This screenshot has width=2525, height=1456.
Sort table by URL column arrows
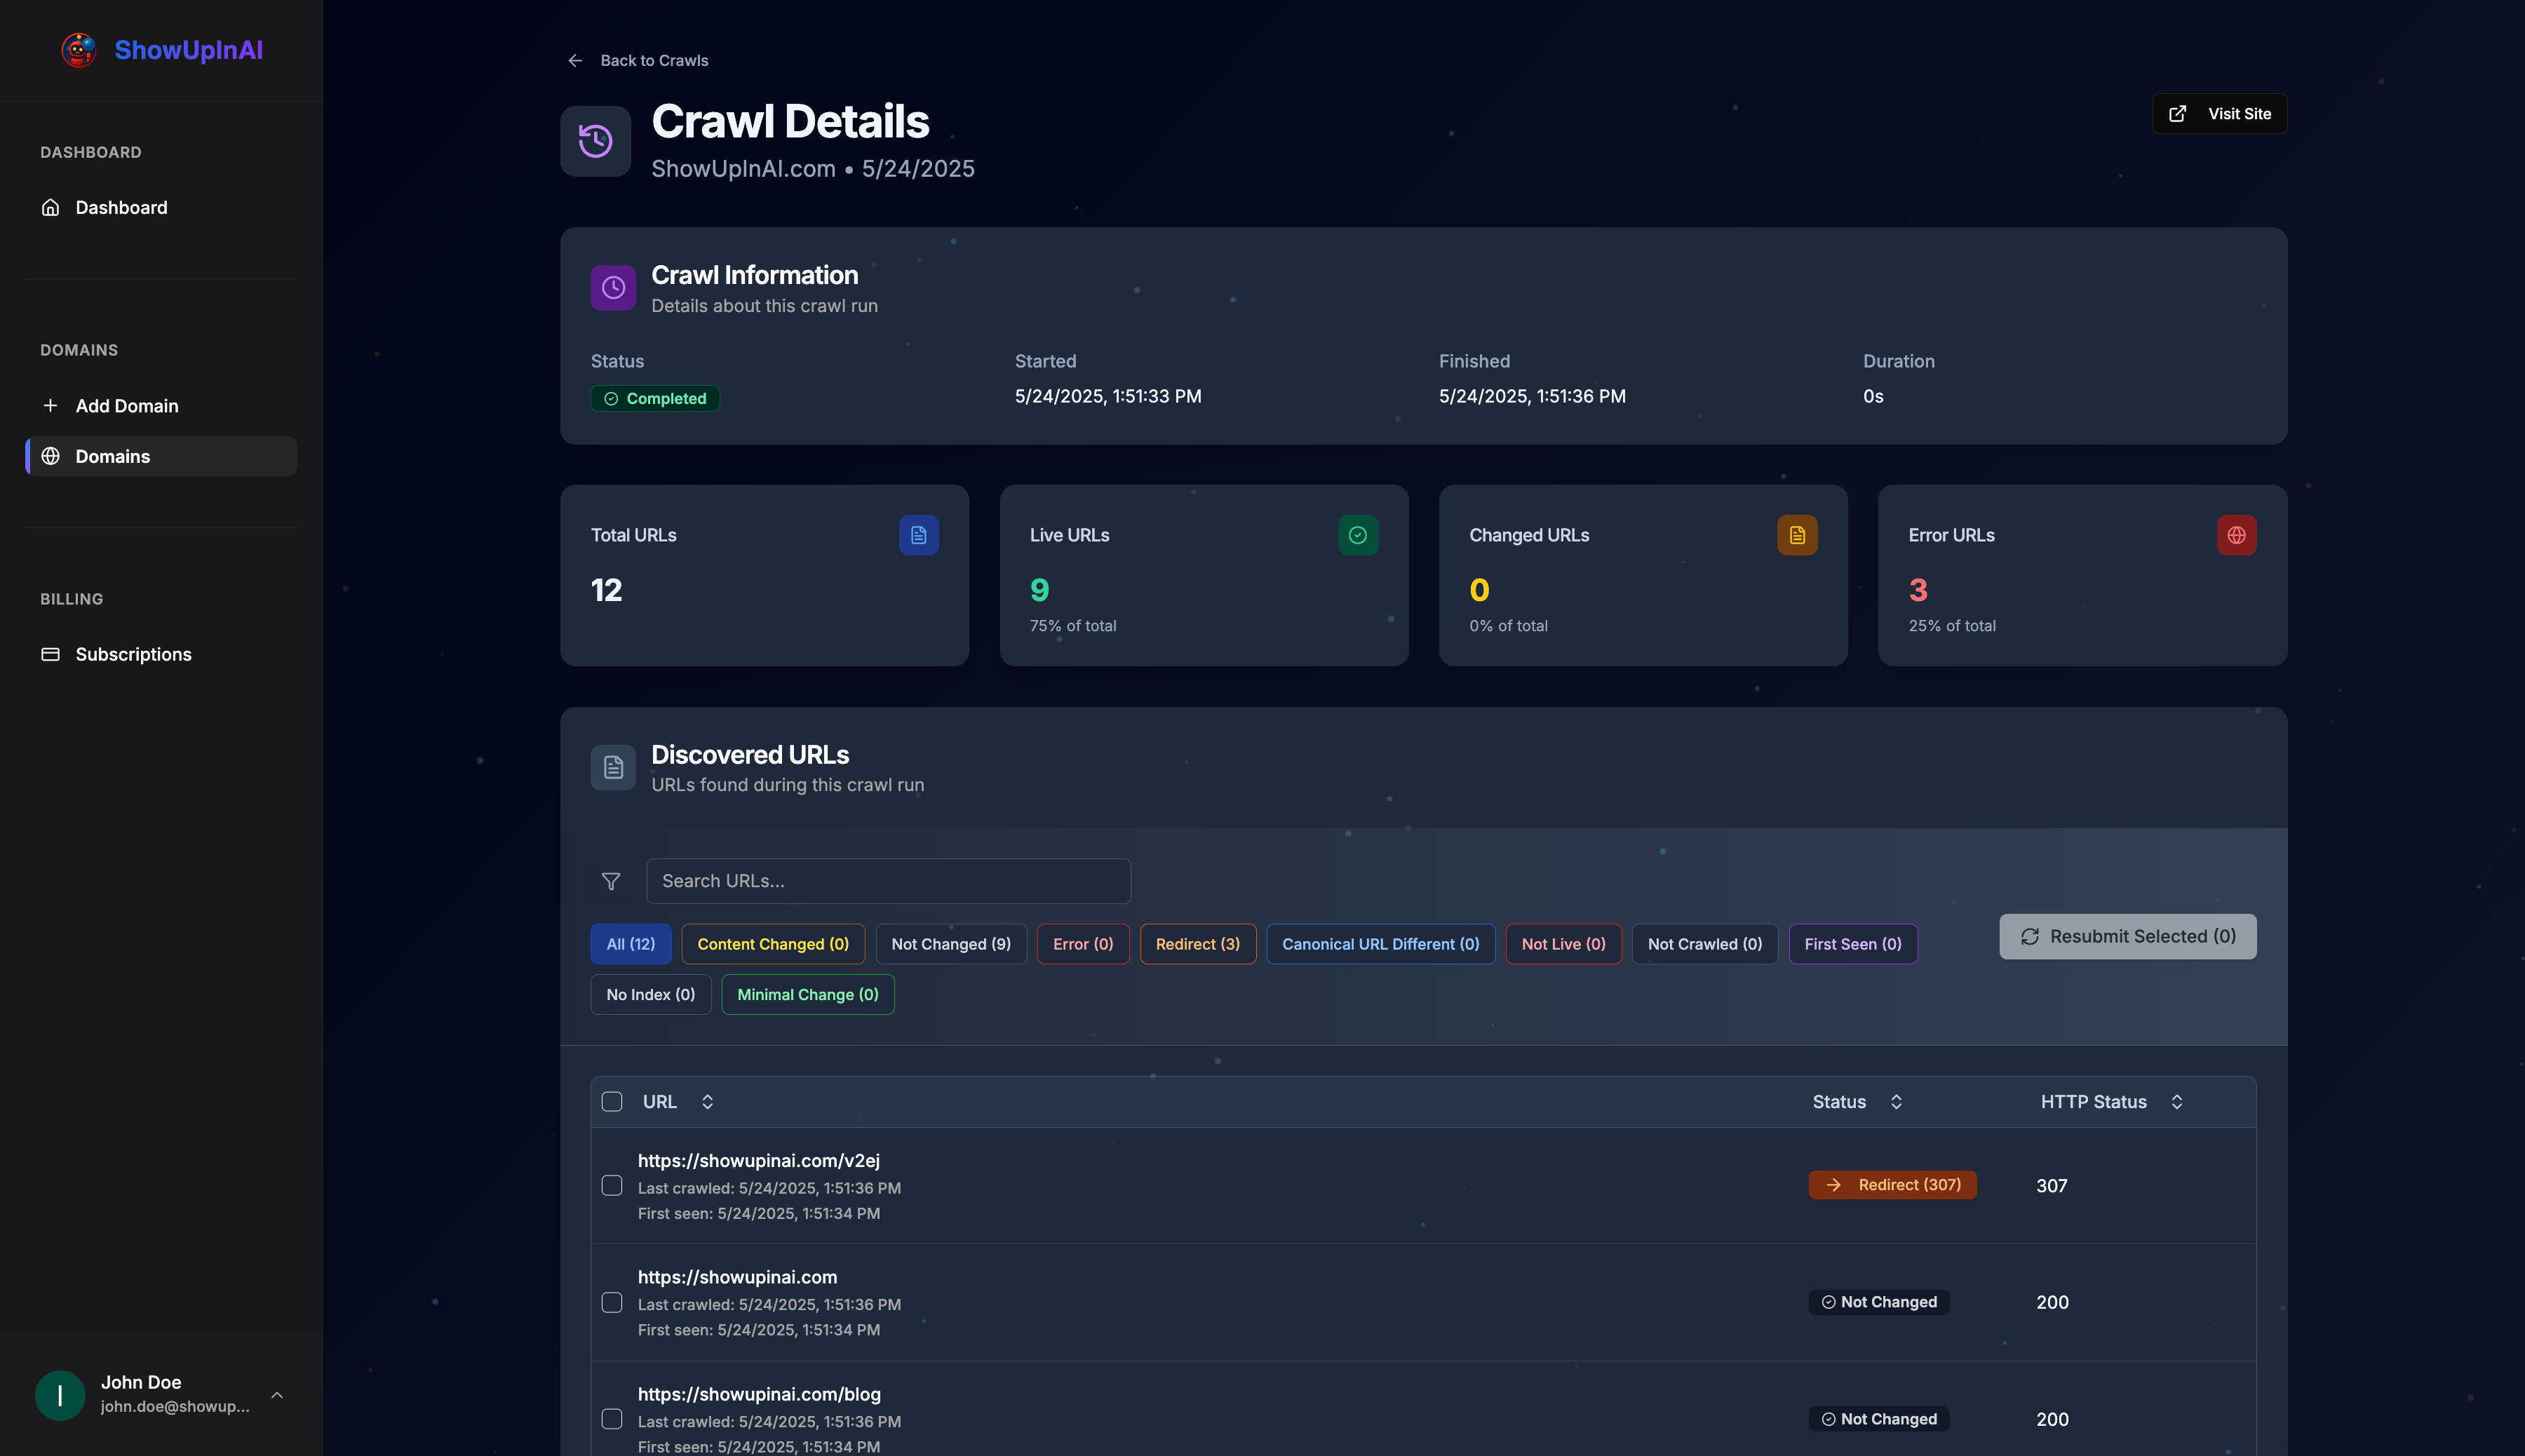707,1102
